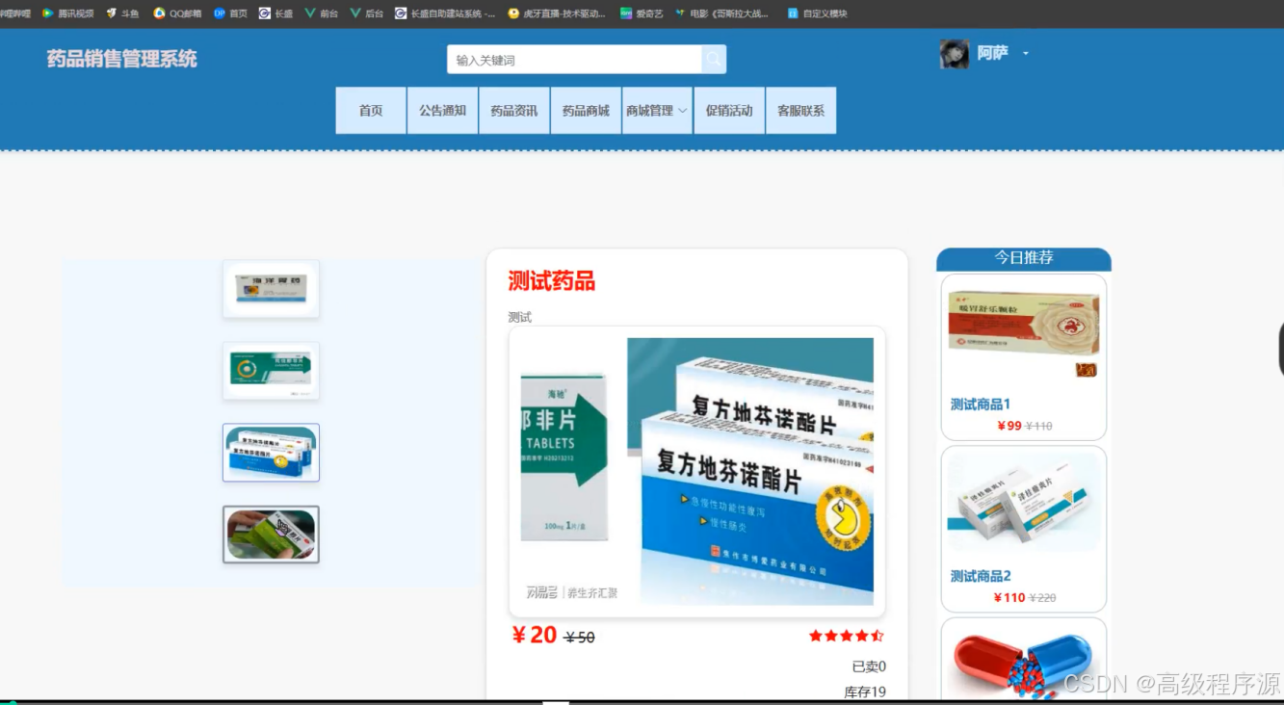Select the fourth hand-holding-box thumbnail
Screen dimensions: 1284x705
point(271,535)
